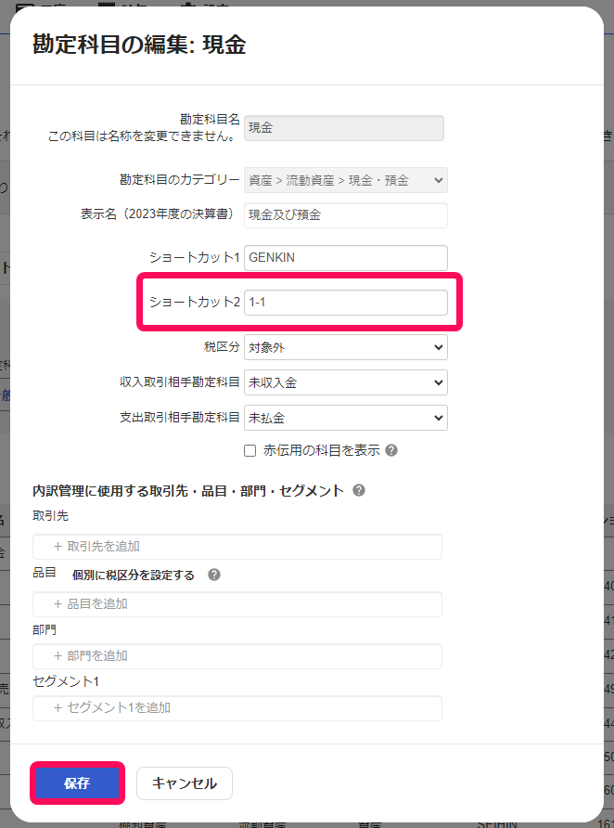Open help icon beside 個別に税区分を設定する
This screenshot has height=828, width=614.
pos(214,575)
